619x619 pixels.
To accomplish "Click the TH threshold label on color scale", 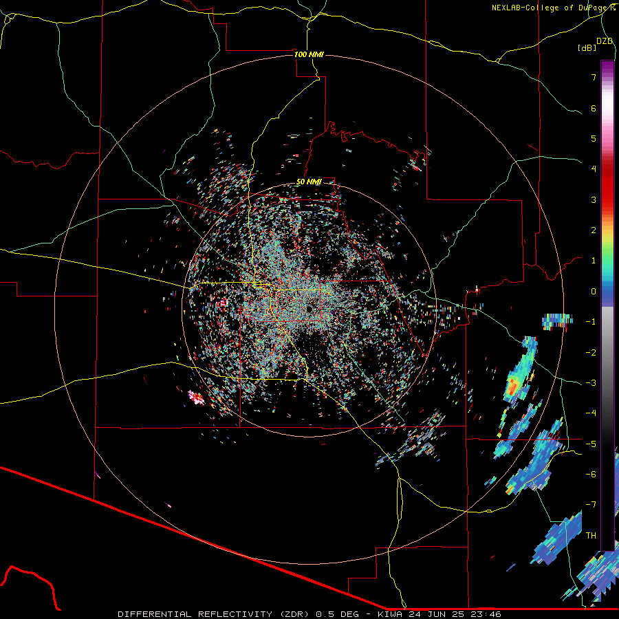I will 591,536.
